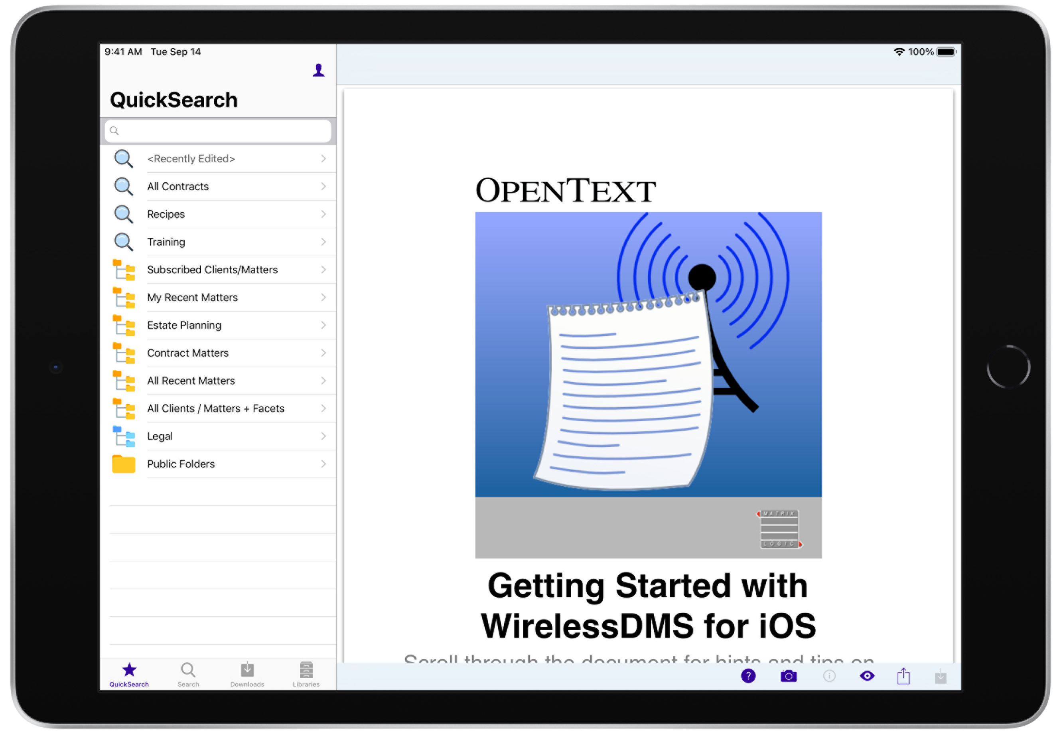Expand chevron on Contract Matters row
Screen dimensions: 1061x734
click(x=324, y=353)
